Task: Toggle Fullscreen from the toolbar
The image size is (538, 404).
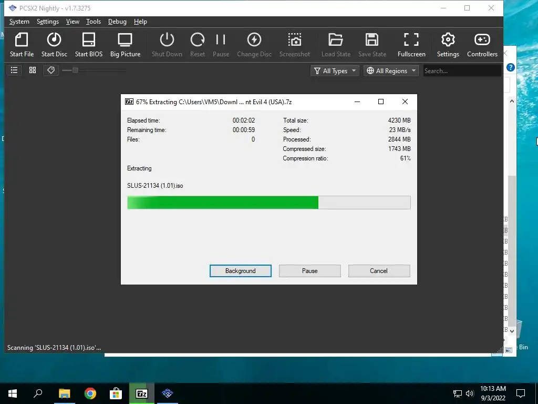Action: pos(411,45)
